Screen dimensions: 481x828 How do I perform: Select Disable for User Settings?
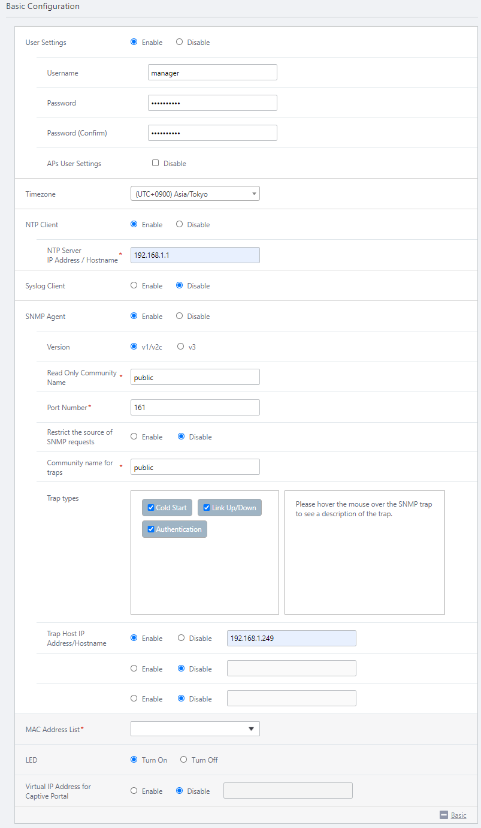180,43
